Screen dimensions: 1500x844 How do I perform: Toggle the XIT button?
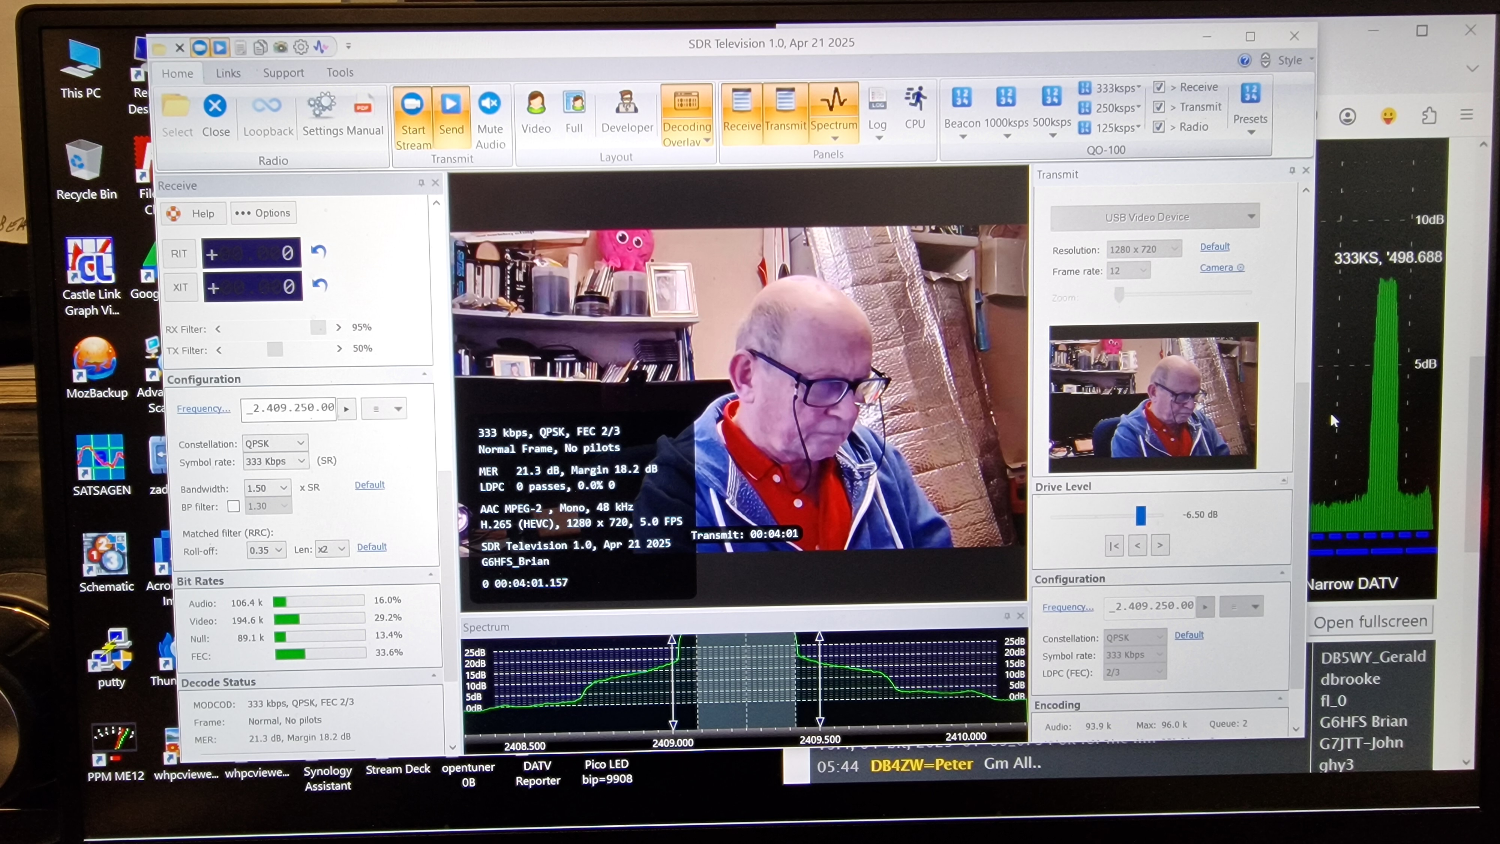(x=180, y=287)
